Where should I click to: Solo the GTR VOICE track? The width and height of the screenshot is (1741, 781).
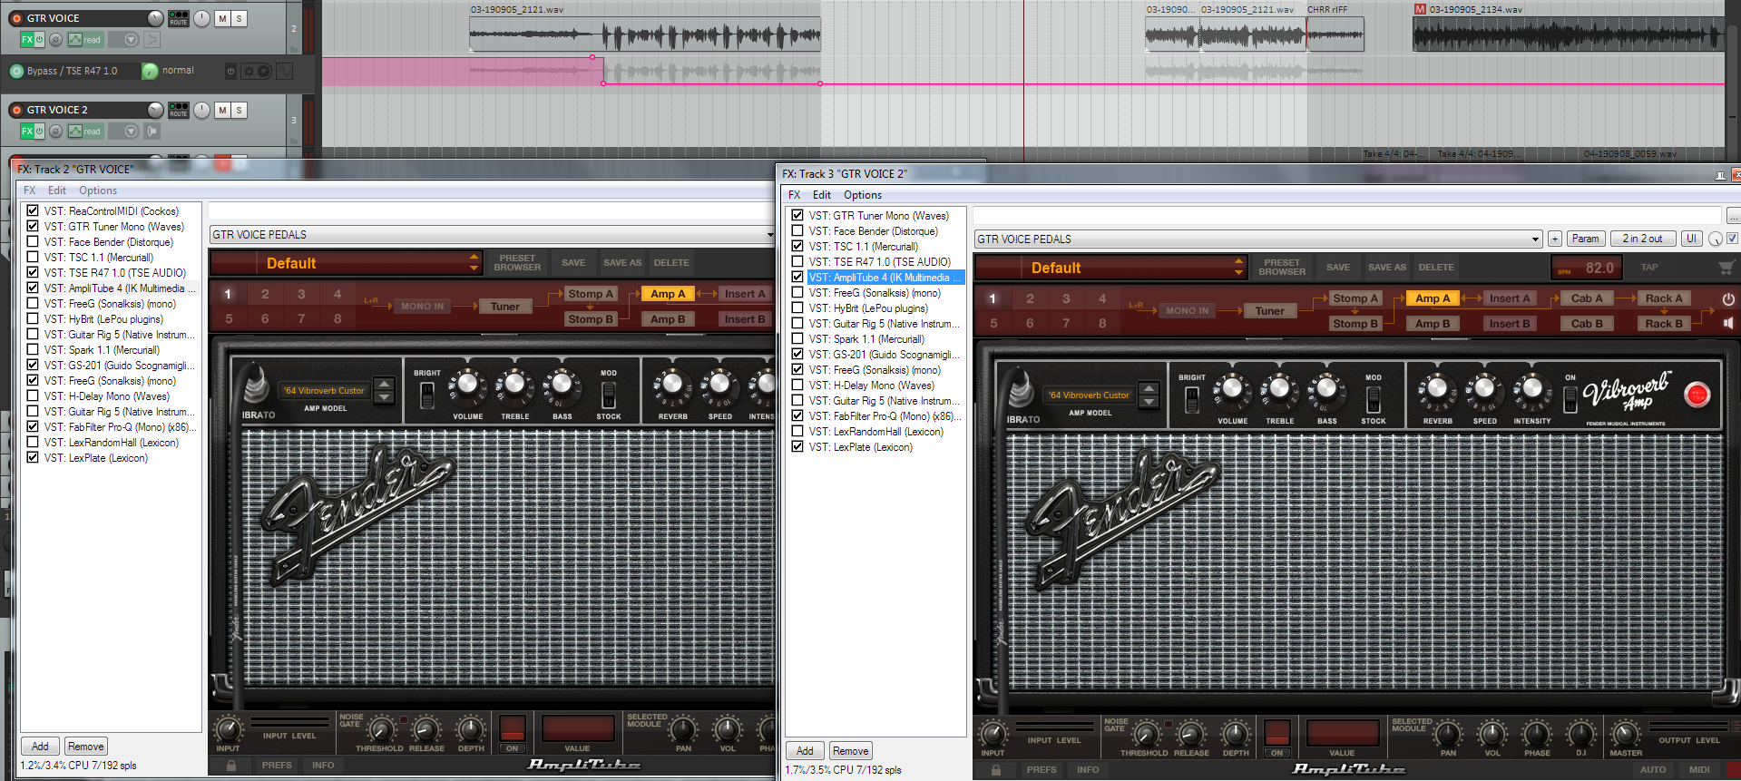[x=240, y=18]
